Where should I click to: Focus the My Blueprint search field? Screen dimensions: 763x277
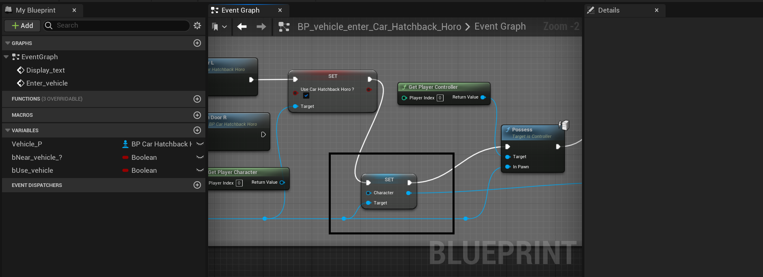click(x=116, y=26)
